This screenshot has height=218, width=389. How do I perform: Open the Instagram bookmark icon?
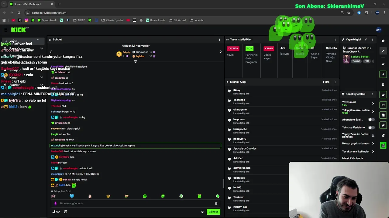(x=26, y=20)
